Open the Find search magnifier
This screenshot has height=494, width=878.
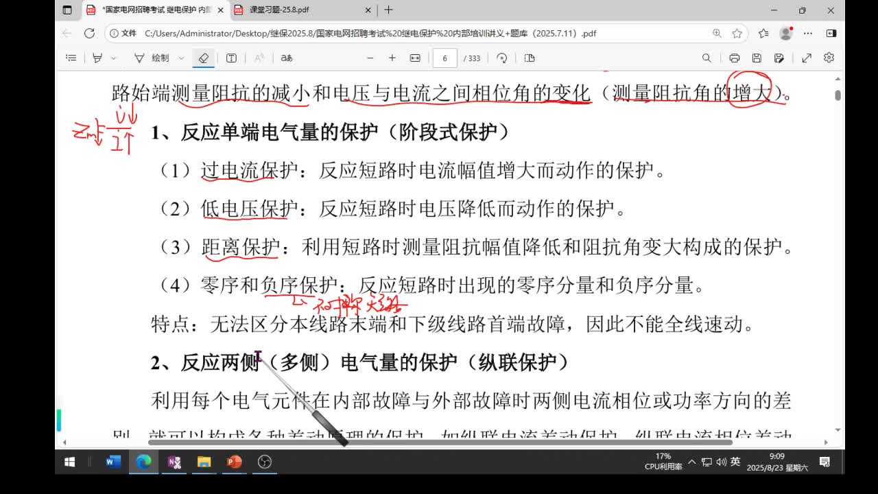[707, 58]
